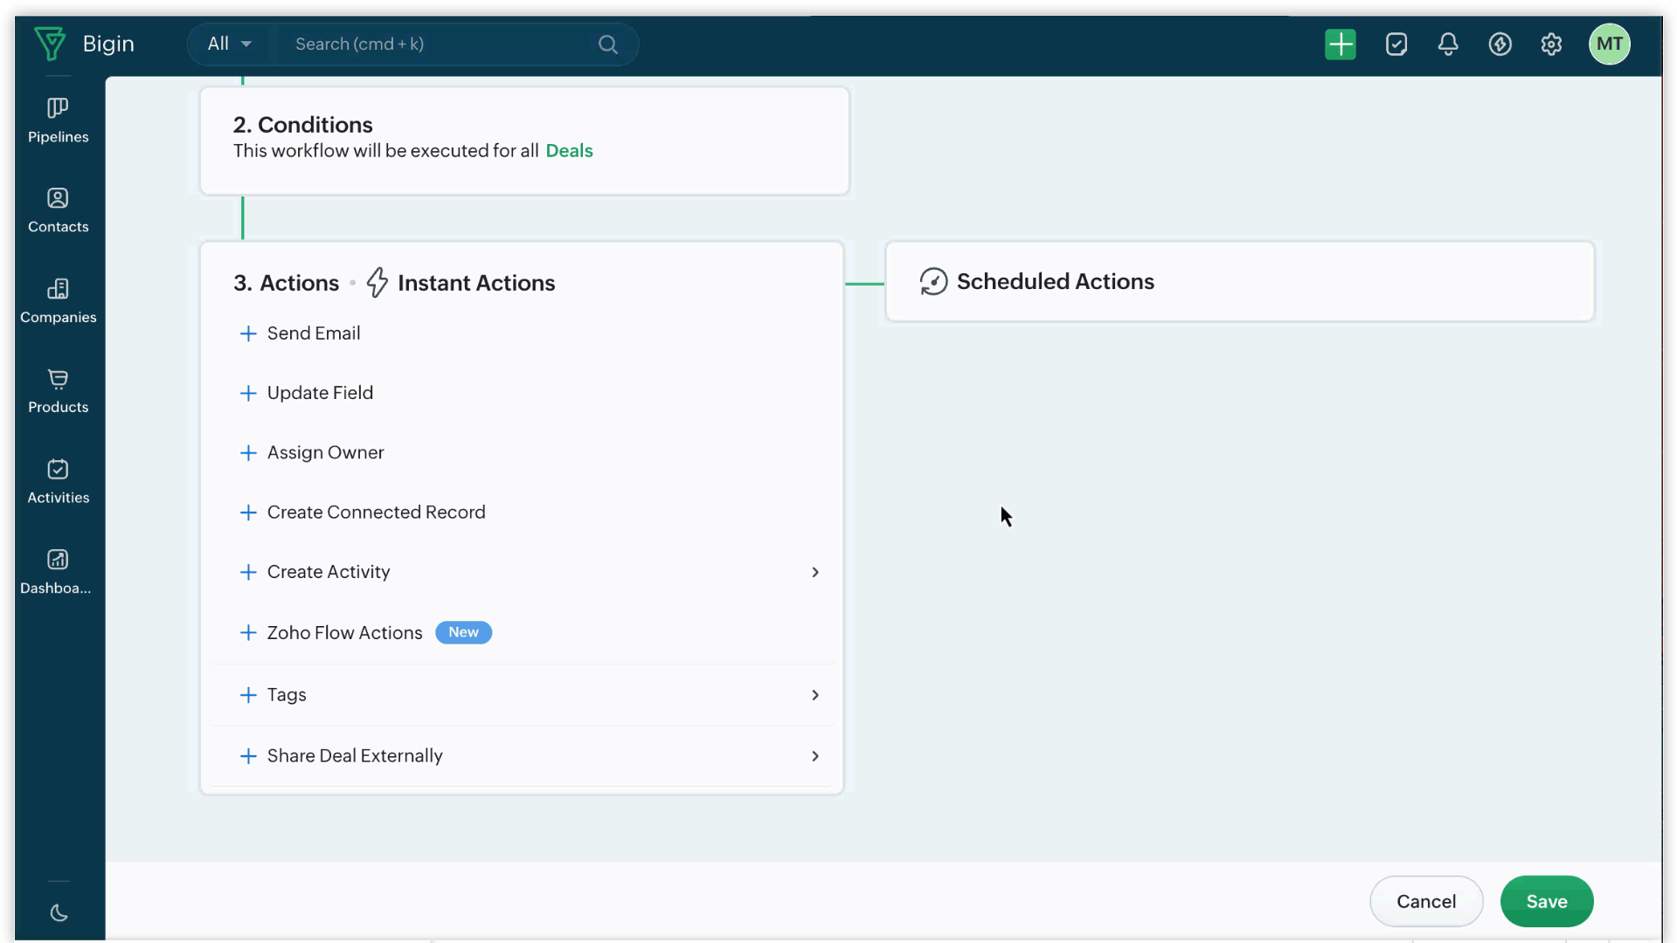1677x943 pixels.
Task: Open the Pipelines module in sidebar
Action: tap(58, 120)
